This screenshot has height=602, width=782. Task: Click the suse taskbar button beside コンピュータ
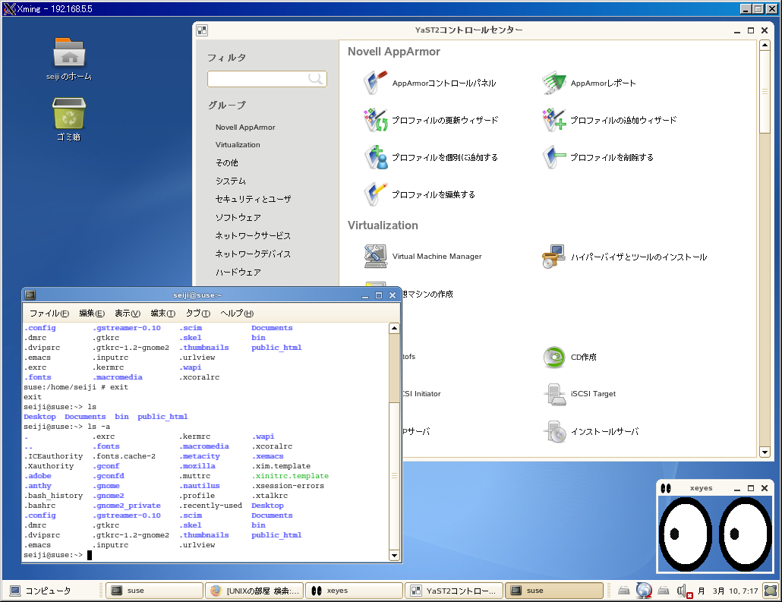155,591
